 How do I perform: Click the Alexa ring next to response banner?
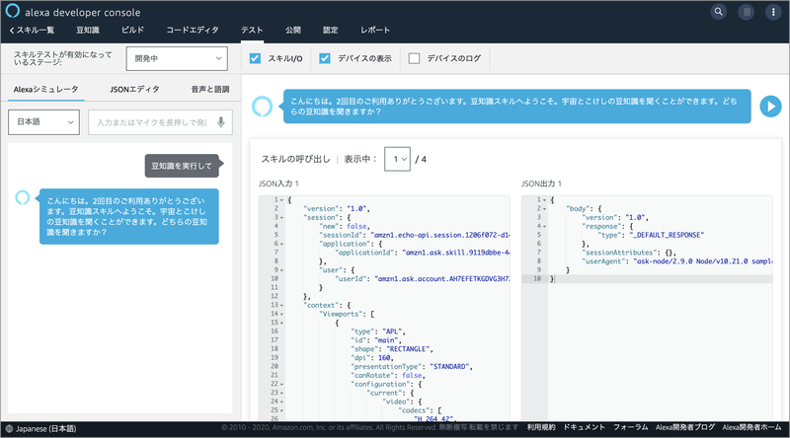(262, 107)
